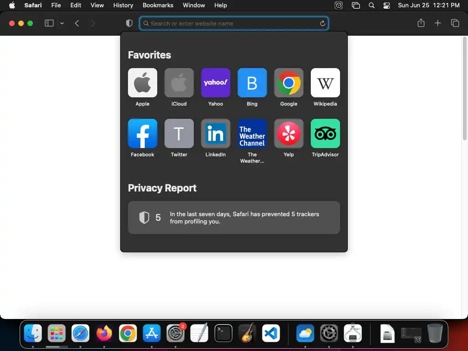Open the Facebook favorite
Image resolution: width=468 pixels, height=351 pixels.
(143, 133)
